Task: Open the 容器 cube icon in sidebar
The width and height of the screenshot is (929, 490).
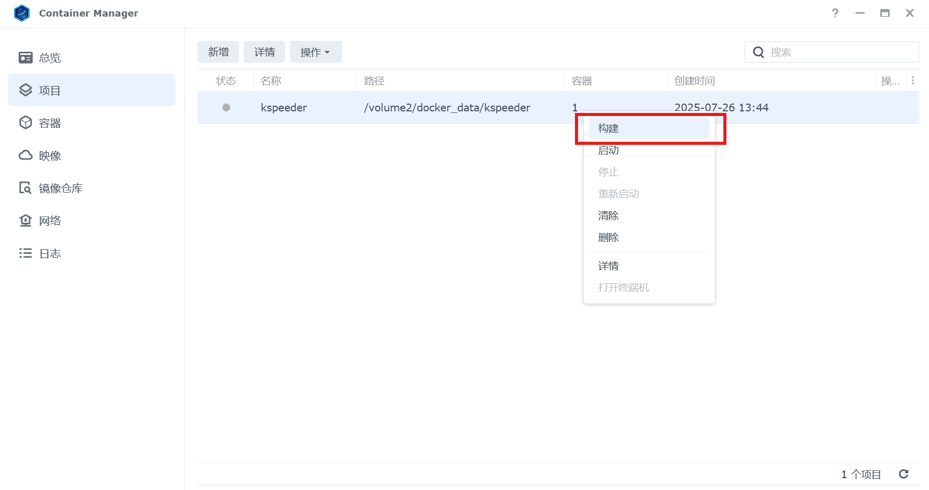Action: [x=25, y=123]
